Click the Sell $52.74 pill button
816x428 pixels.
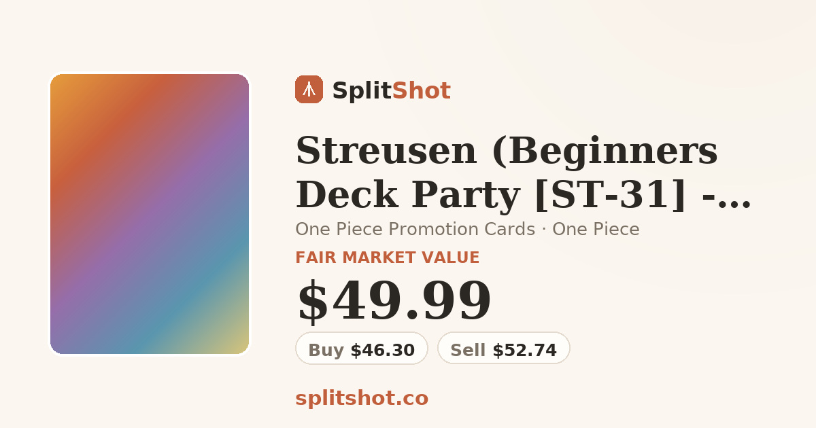point(504,349)
